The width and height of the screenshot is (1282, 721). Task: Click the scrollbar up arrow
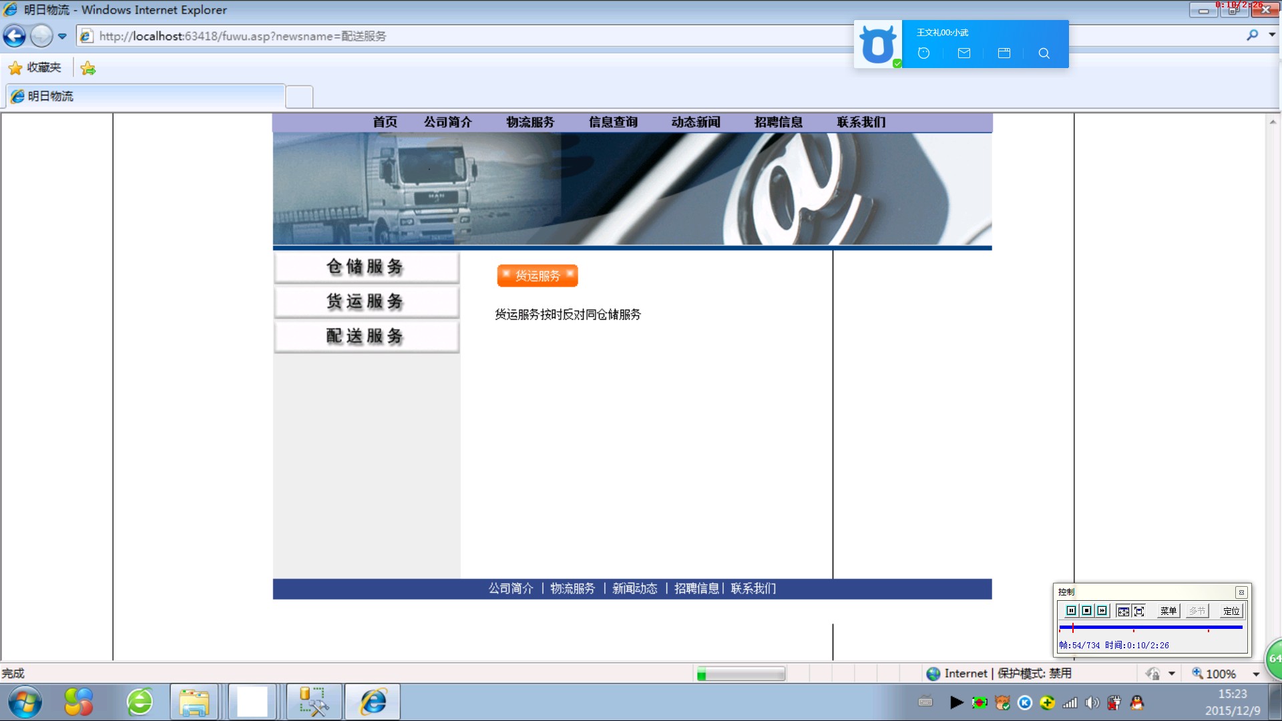[1273, 122]
